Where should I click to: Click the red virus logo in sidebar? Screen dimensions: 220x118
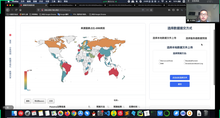pyautogui.click(x=10, y=35)
